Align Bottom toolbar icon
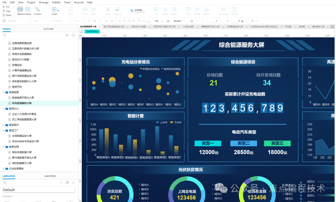The width and height of the screenshot is (336, 202). 206,9
